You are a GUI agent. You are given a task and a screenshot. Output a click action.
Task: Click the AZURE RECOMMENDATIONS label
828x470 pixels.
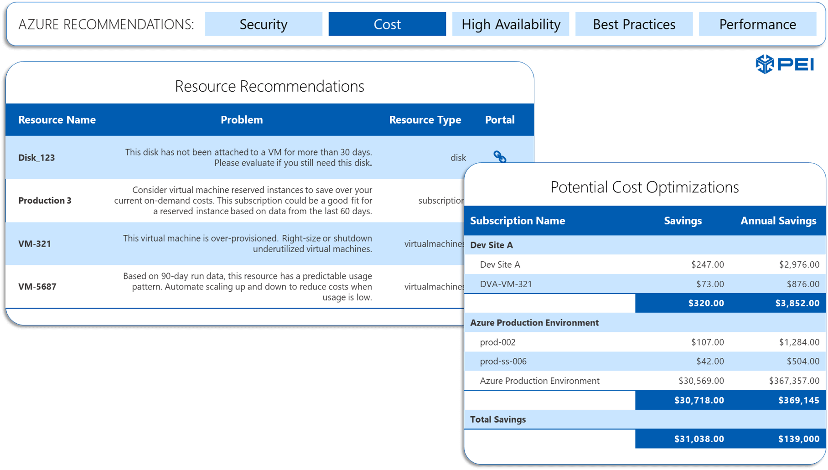(106, 24)
